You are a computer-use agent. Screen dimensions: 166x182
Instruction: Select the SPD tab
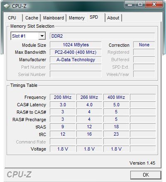pyautogui.click(x=96, y=17)
